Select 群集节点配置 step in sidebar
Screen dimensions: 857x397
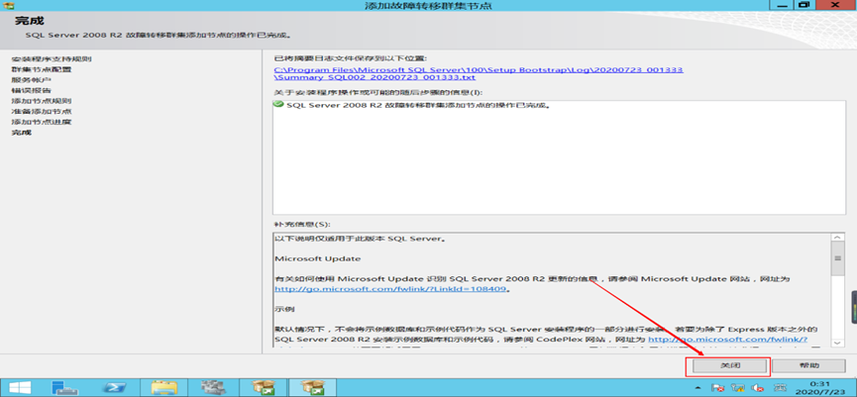pos(42,69)
